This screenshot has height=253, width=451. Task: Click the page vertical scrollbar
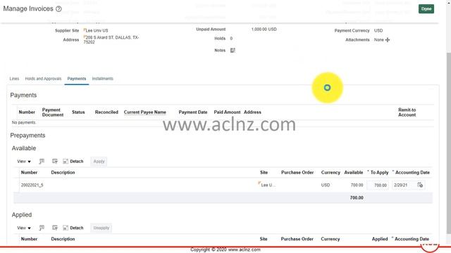coord(448,143)
